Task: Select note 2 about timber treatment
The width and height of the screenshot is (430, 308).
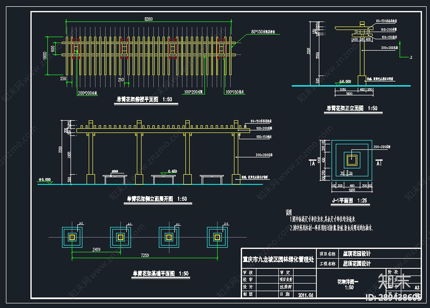Action: point(331,228)
